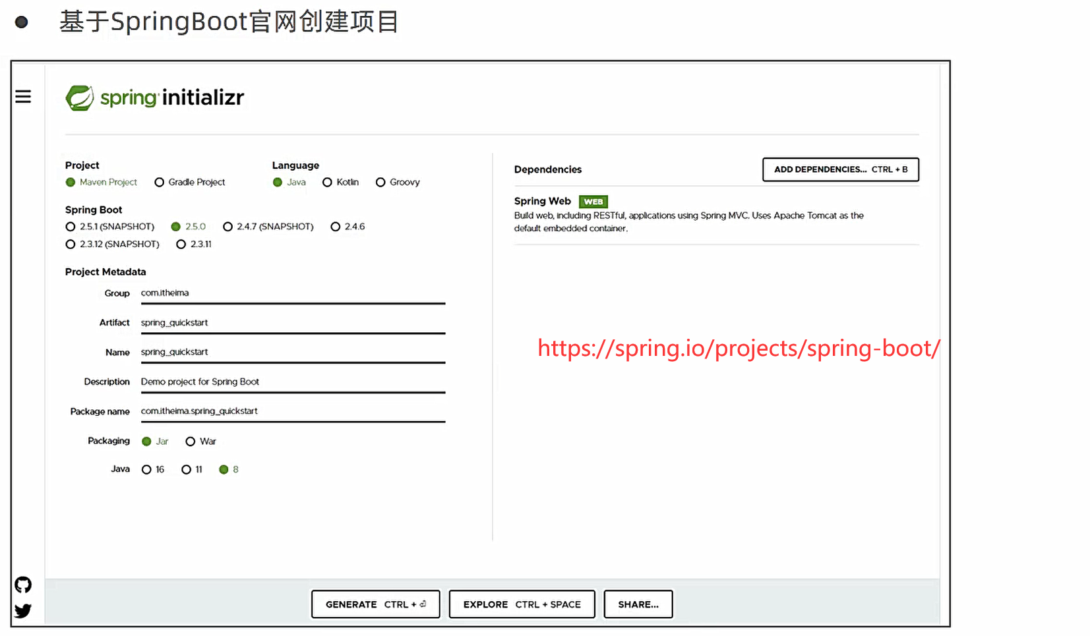Click the GENERATE button
This screenshot has height=636, width=1090.
tap(376, 604)
